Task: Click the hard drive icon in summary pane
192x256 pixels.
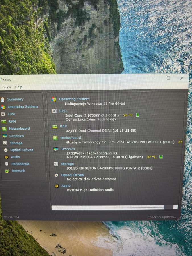Action: pos(56,164)
